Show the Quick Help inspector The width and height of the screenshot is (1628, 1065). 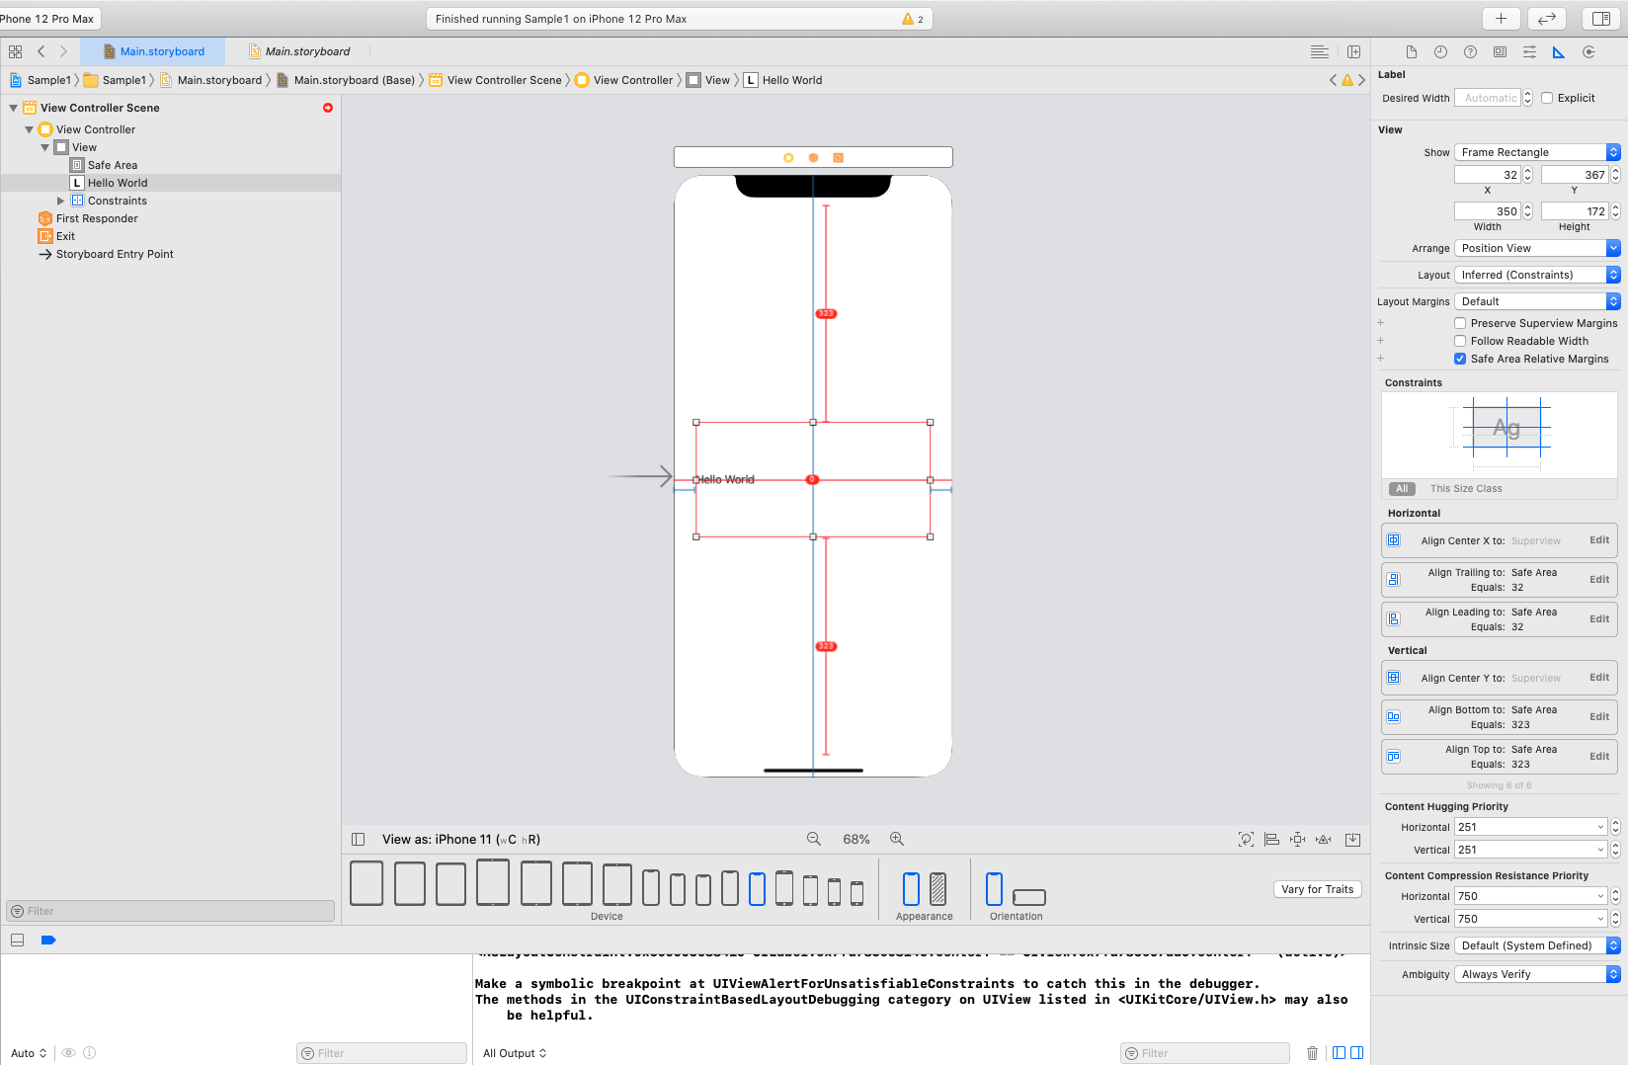click(x=1470, y=51)
